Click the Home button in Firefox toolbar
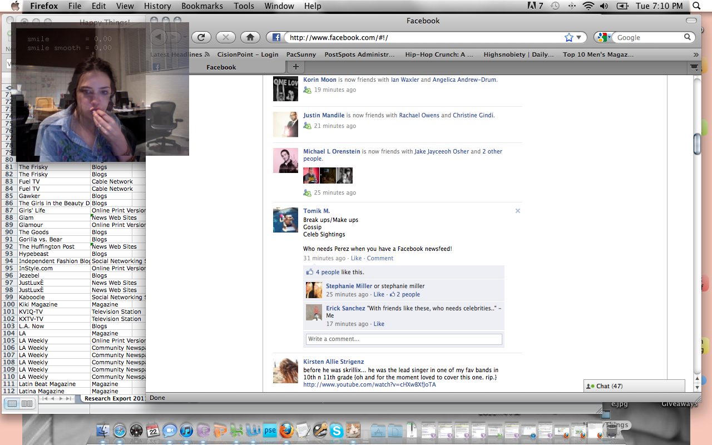This screenshot has height=445, width=712. pyautogui.click(x=250, y=37)
